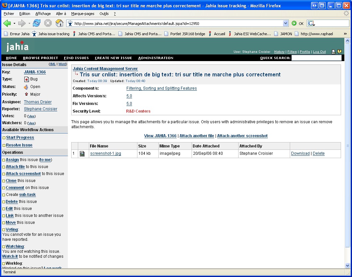Open Thomas Draier assignee profile
This screenshot has height=277, width=352.
[x=38, y=102]
